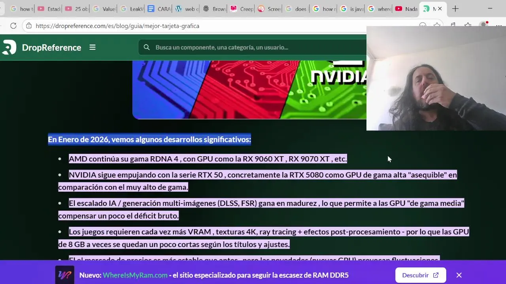Image resolution: width=506 pixels, height=284 pixels.
Task: Click the NVIDIA circuit banner image
Action: (x=249, y=90)
